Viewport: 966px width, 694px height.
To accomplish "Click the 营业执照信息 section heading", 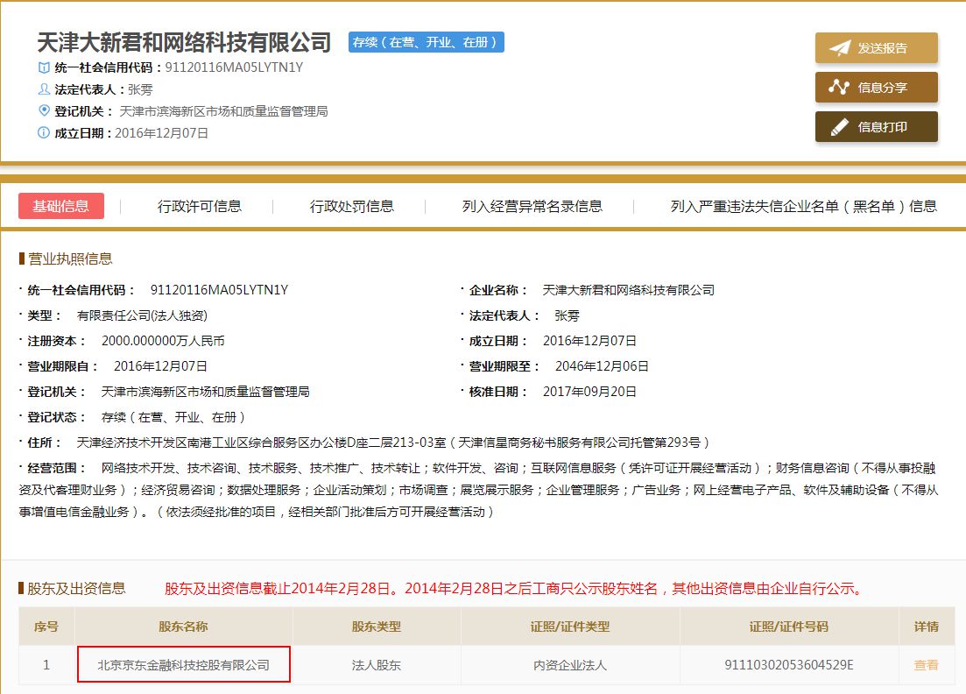I will pyautogui.click(x=69, y=258).
